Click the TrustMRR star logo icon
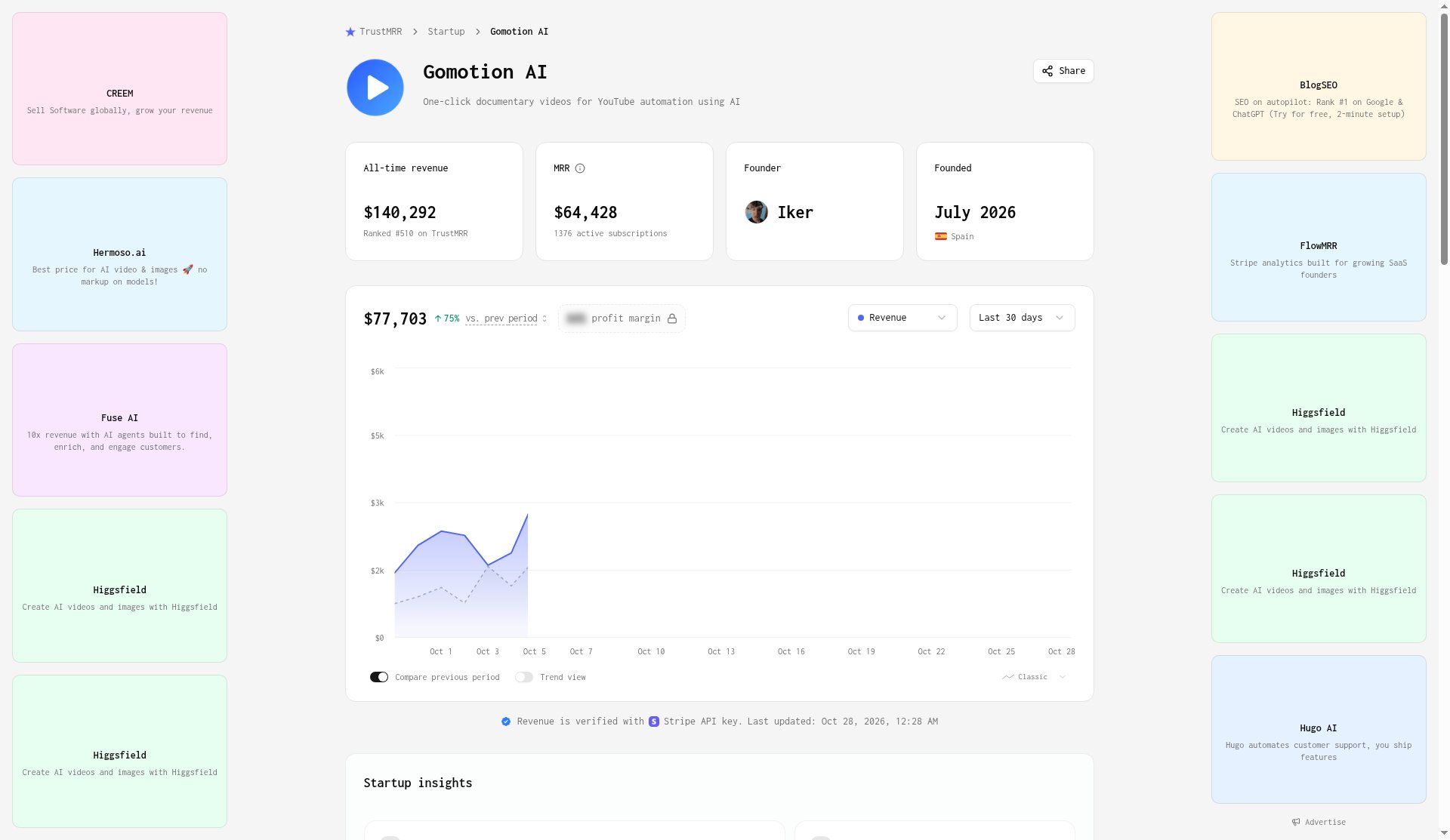Screen dimensions: 1450x840 click(350, 32)
